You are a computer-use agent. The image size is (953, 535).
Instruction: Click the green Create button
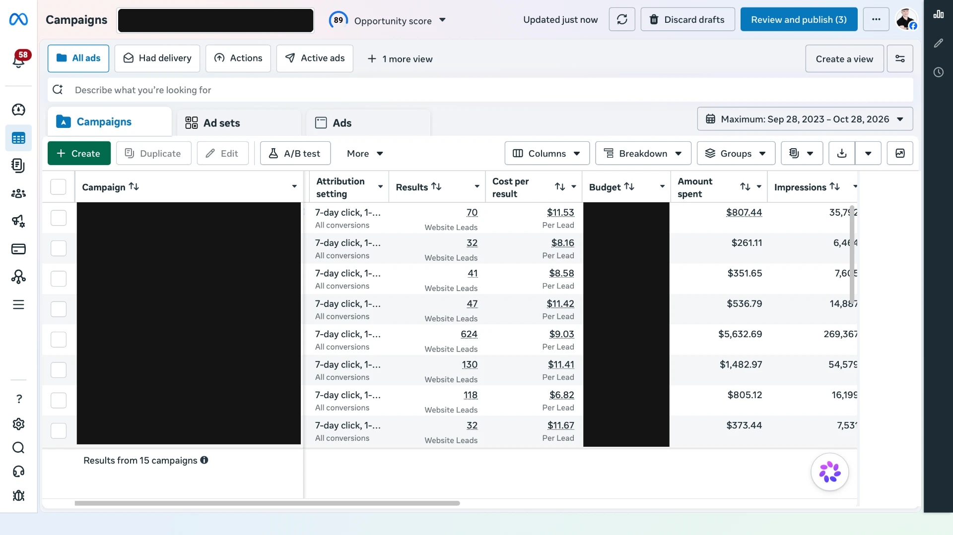[79, 153]
